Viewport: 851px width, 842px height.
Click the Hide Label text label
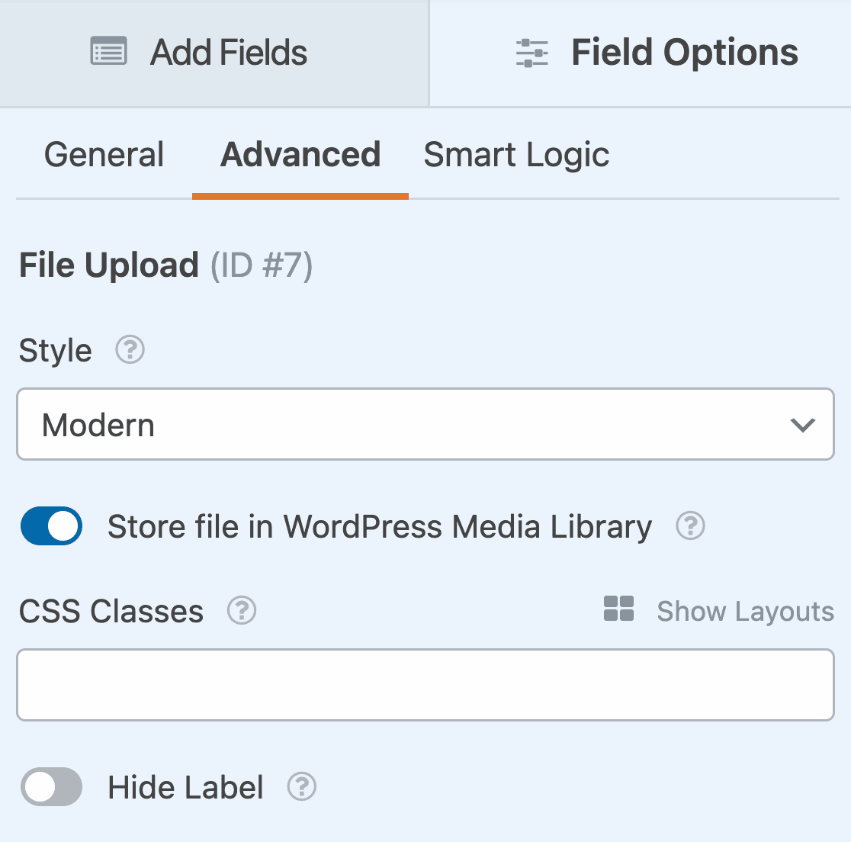click(185, 788)
